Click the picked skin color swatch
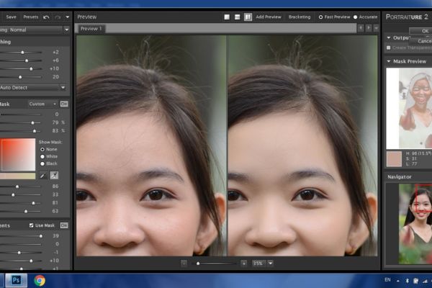Image resolution: width=432 pixels, height=288 pixels. click(394, 158)
